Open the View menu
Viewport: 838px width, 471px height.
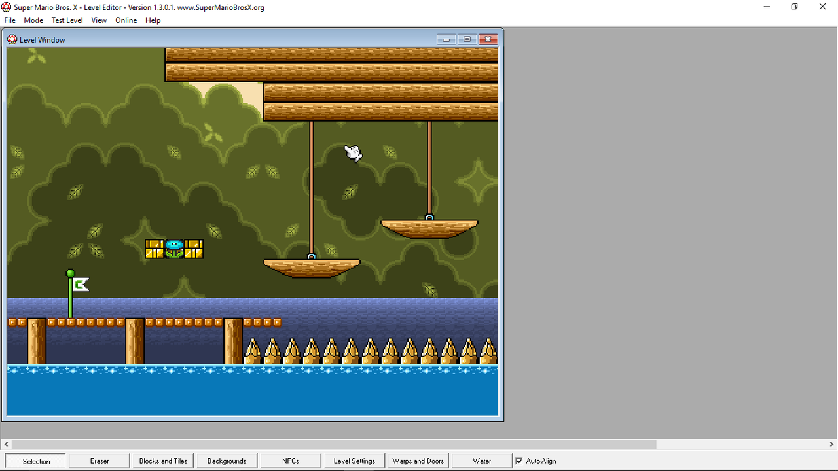pos(98,20)
